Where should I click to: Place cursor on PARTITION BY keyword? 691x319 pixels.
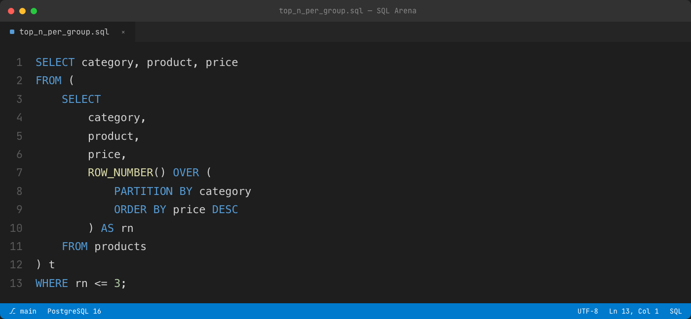153,191
